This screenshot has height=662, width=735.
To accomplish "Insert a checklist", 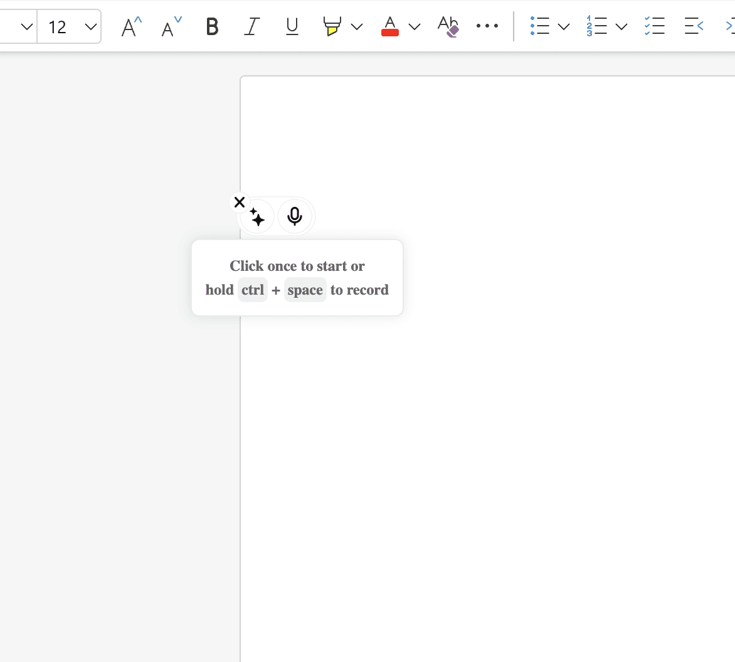I will coord(654,26).
